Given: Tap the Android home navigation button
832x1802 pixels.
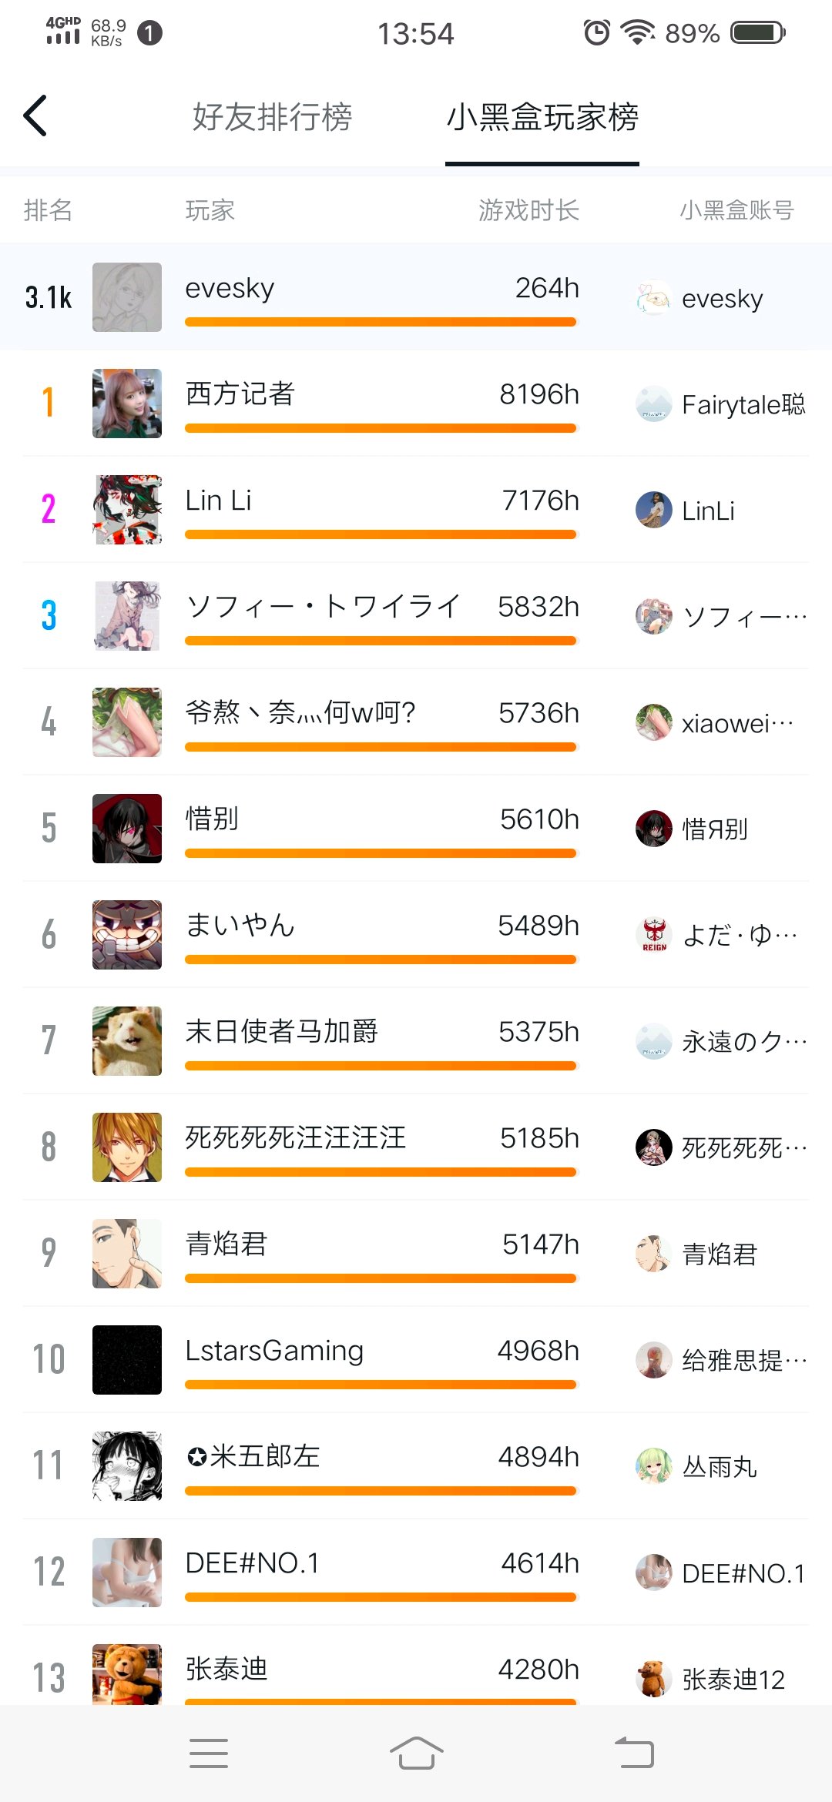Looking at the screenshot, I should [416, 1753].
